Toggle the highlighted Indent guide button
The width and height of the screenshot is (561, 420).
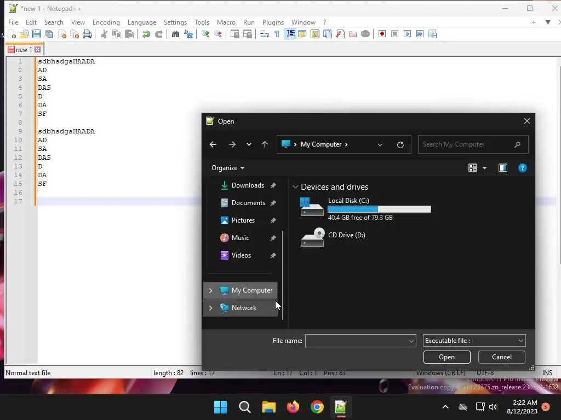click(290, 34)
